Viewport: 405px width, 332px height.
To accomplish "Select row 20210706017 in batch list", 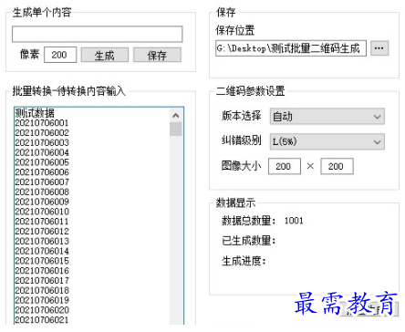I will coord(42,281).
